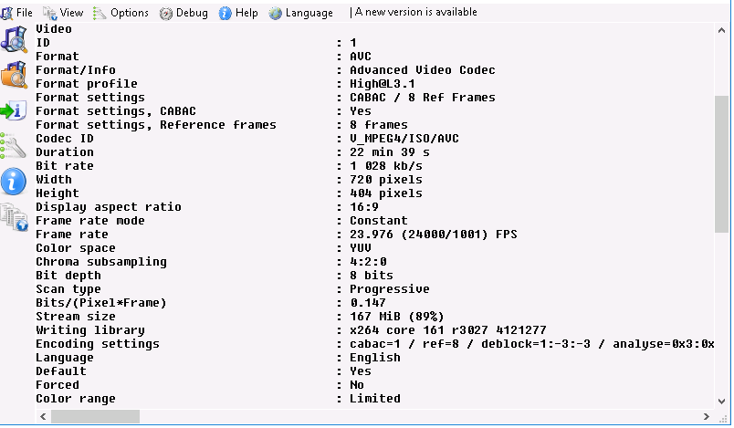Click 'Format settings, Reference frames' label
The width and height of the screenshot is (734, 428).
tap(156, 125)
